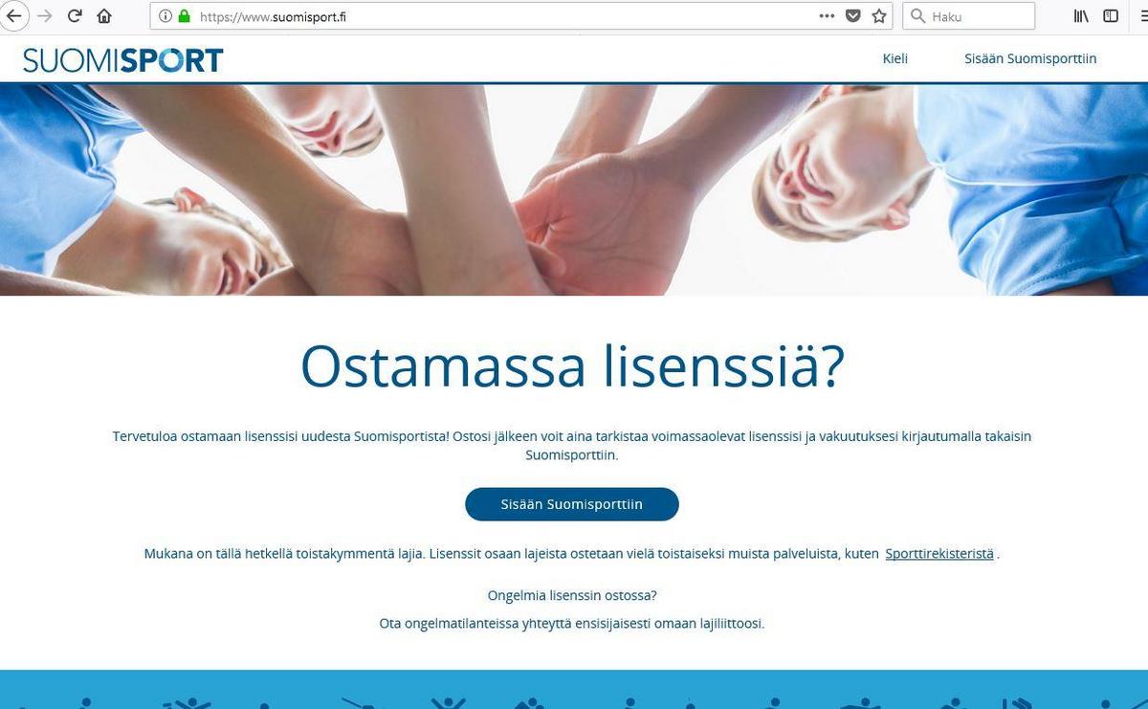Reload the page with refresh icon

pyautogui.click(x=75, y=16)
